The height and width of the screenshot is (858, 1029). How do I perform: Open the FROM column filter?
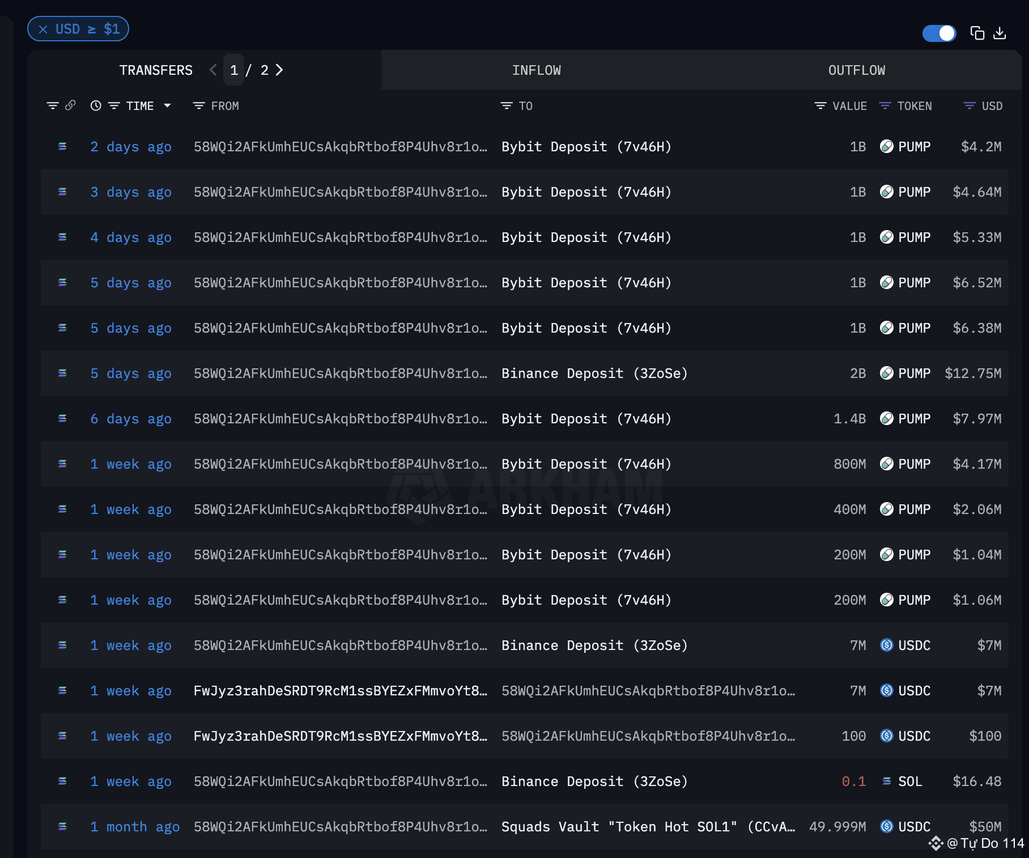tap(199, 106)
